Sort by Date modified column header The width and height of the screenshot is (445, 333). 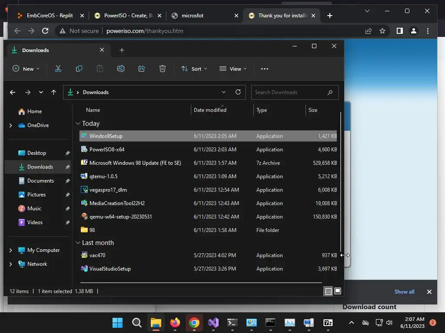pyautogui.click(x=210, y=110)
